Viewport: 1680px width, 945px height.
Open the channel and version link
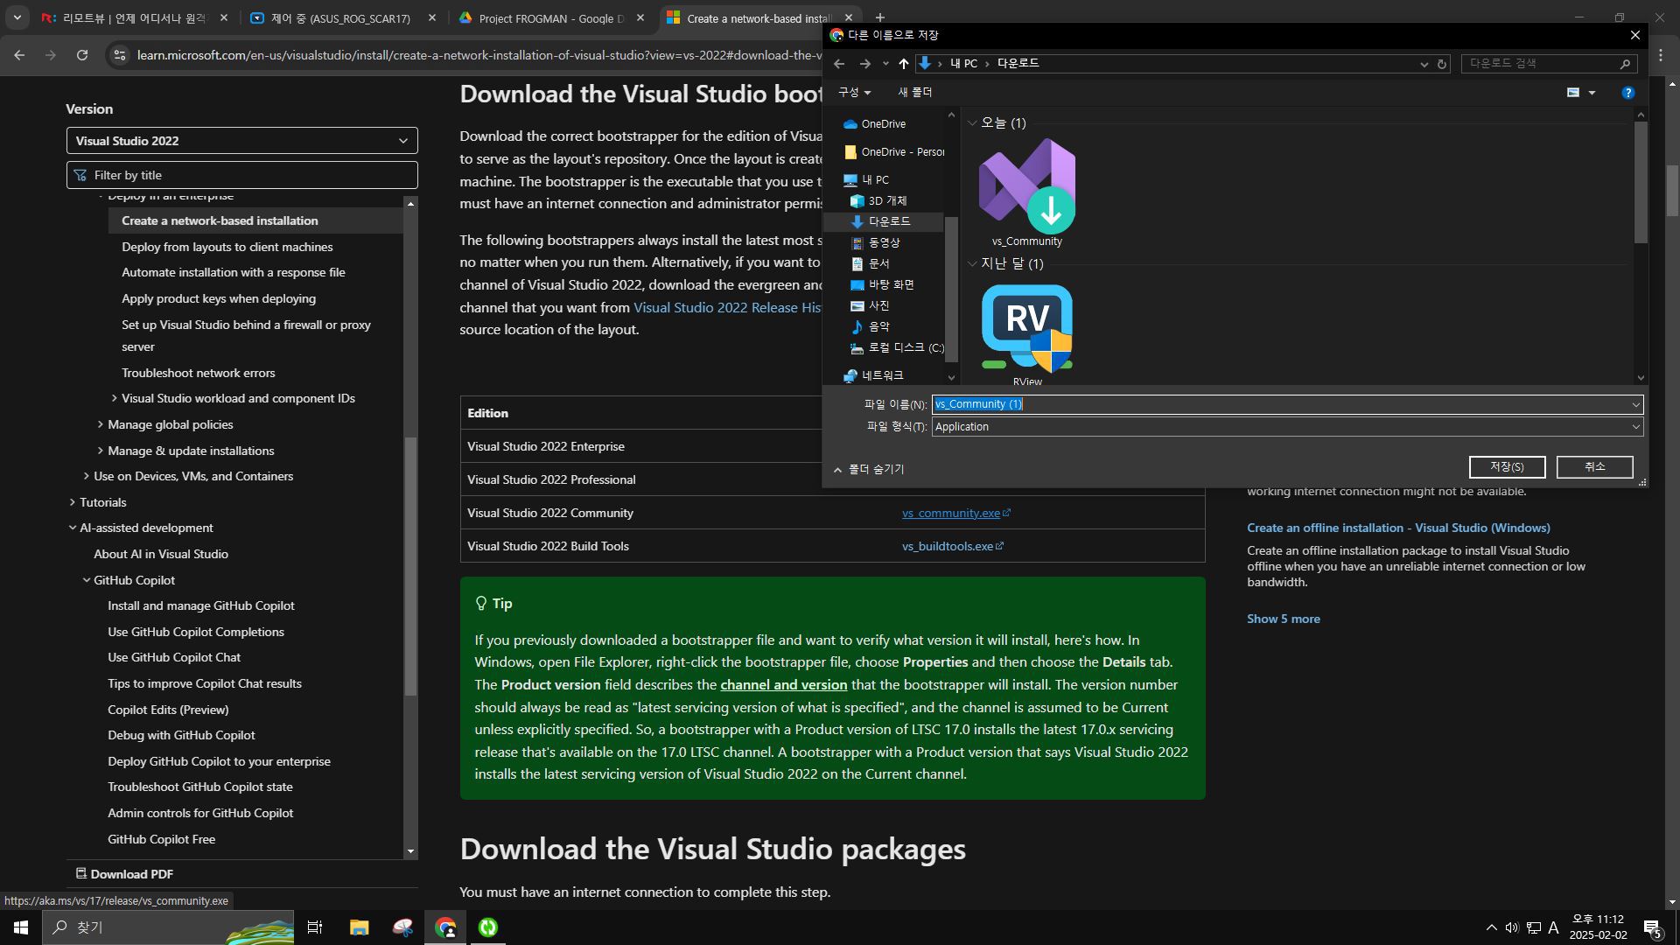(783, 685)
